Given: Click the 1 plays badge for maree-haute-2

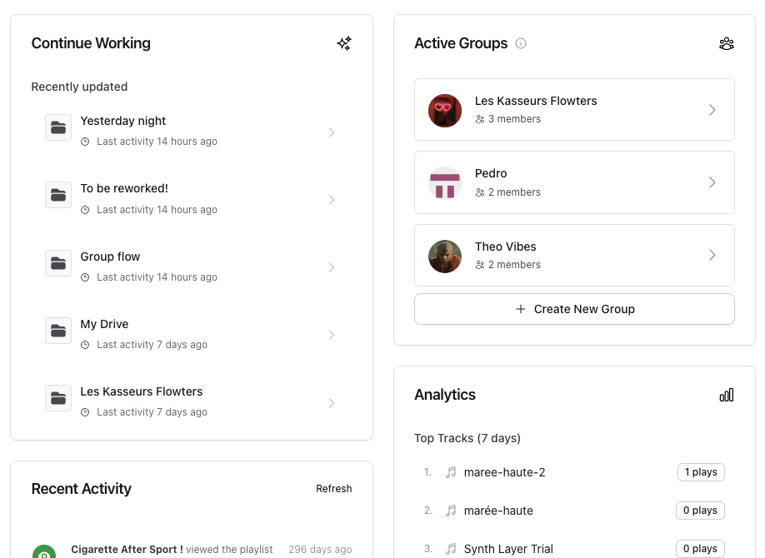Looking at the screenshot, I should pos(700,472).
